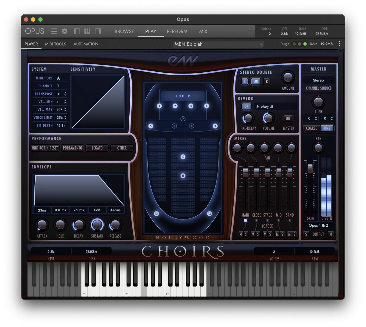Solo the master output
366x327 pixels.
[306, 234]
